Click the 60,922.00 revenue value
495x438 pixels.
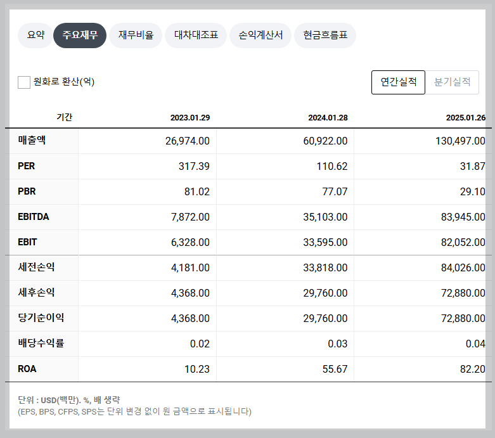326,141
